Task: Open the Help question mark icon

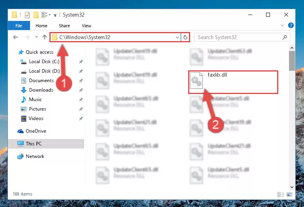Action: tap(291, 25)
